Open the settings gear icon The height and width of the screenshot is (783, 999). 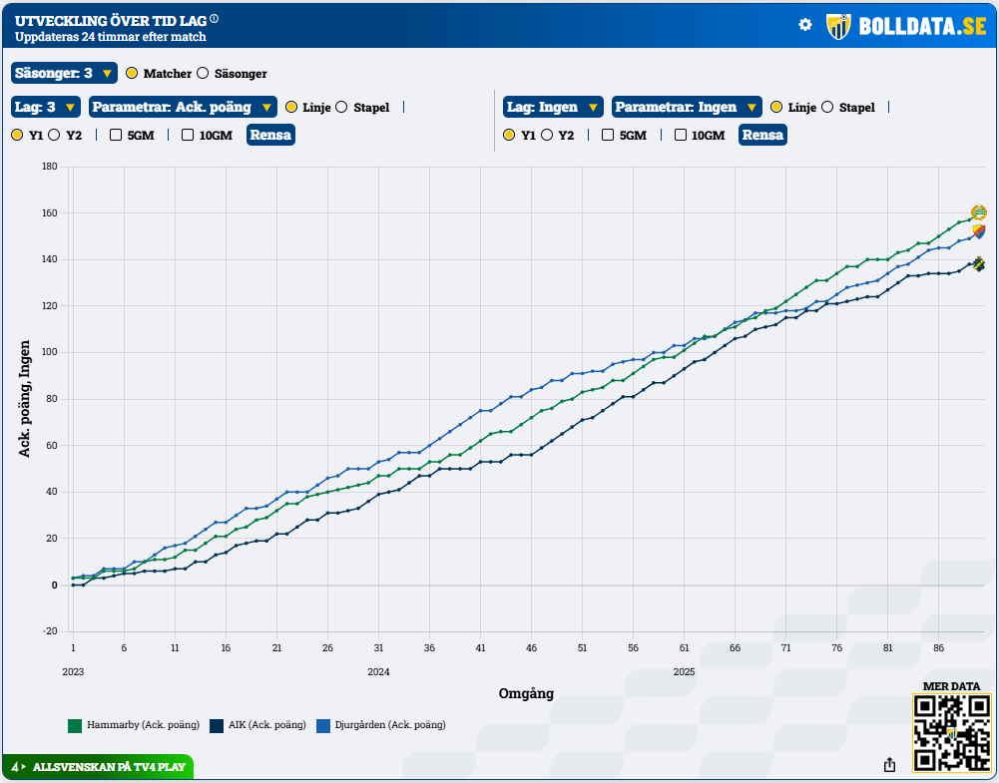[x=805, y=25]
